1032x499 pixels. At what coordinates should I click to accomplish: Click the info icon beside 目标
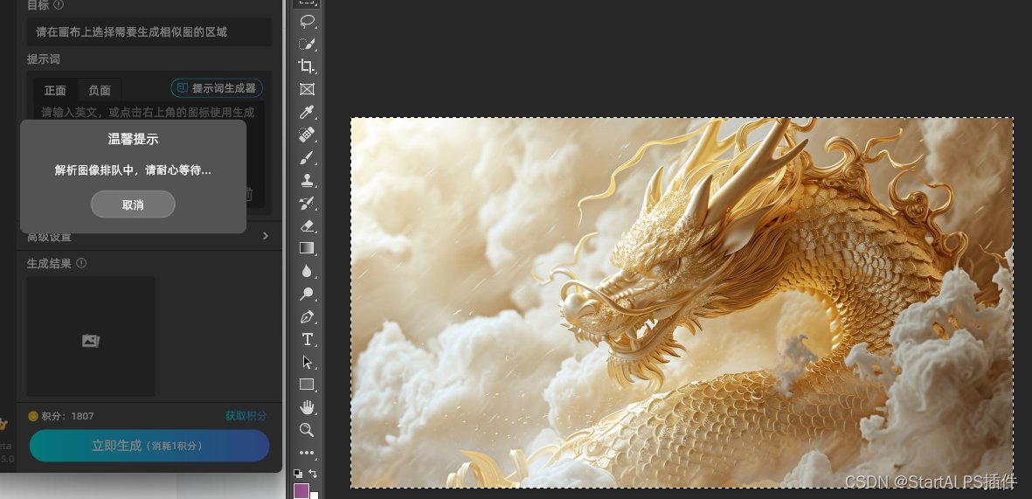click(x=59, y=4)
